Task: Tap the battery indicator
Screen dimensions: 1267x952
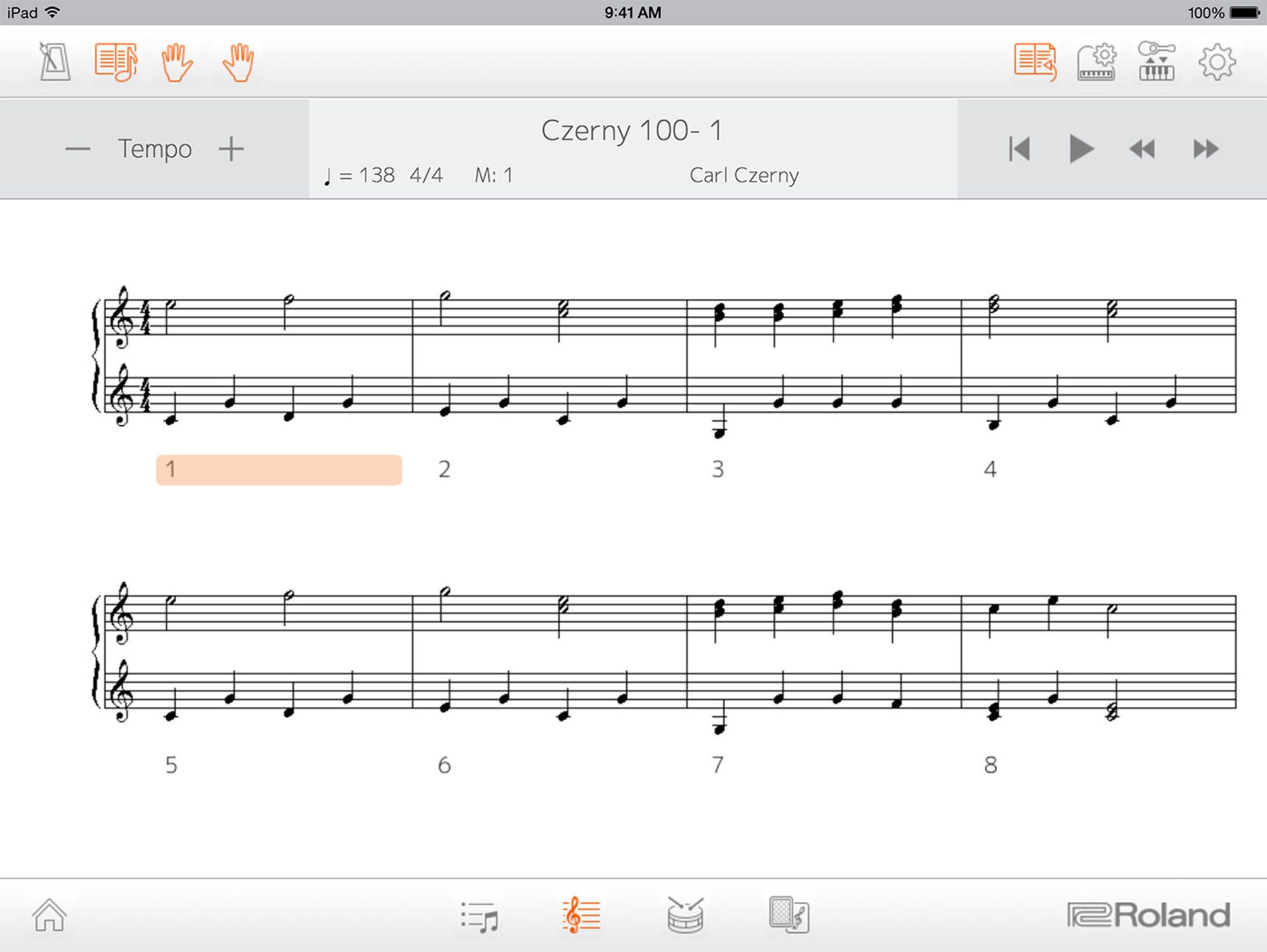Action: 1245,13
